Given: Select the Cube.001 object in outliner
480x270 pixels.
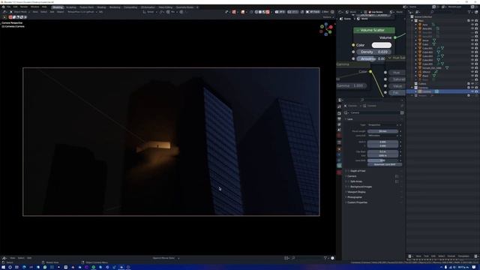Looking at the screenshot, I should click(427, 48).
